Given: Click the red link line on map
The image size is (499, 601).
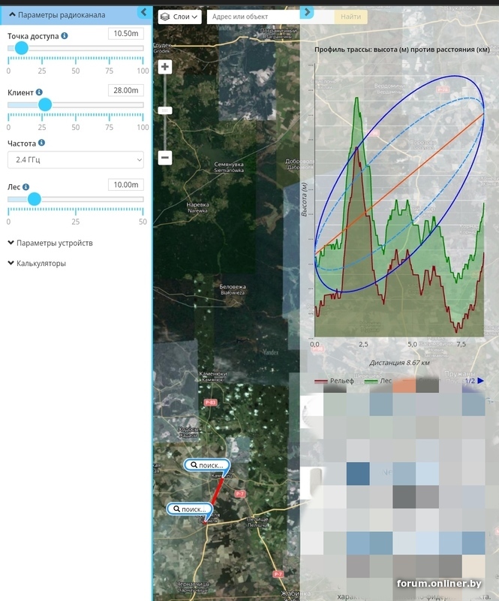Looking at the screenshot, I should click(217, 491).
